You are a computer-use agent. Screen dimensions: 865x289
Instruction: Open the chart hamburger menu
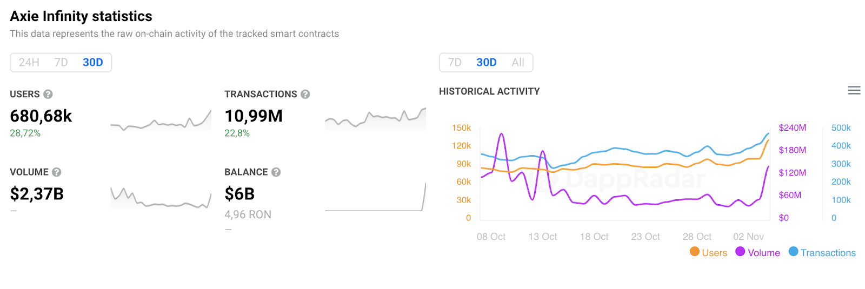pos(854,91)
